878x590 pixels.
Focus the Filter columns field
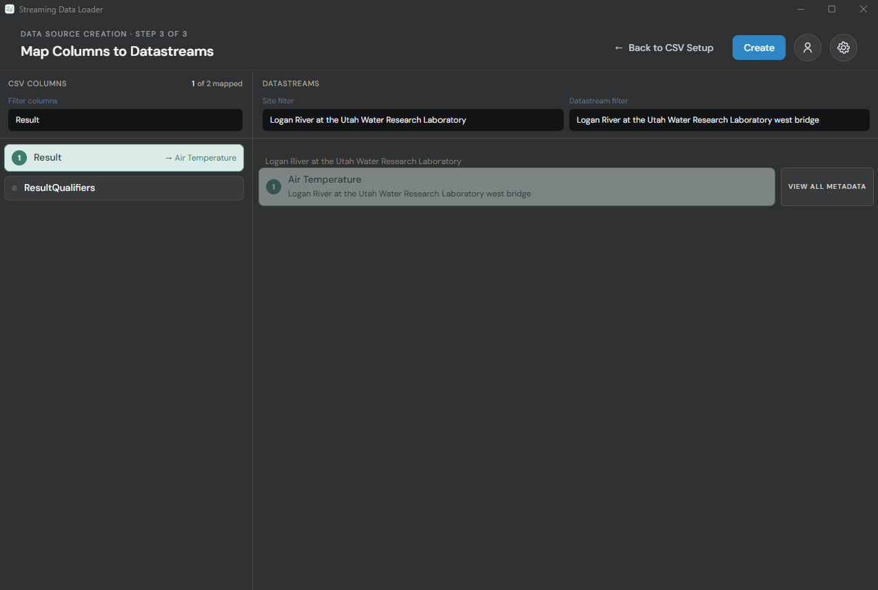[x=125, y=120]
